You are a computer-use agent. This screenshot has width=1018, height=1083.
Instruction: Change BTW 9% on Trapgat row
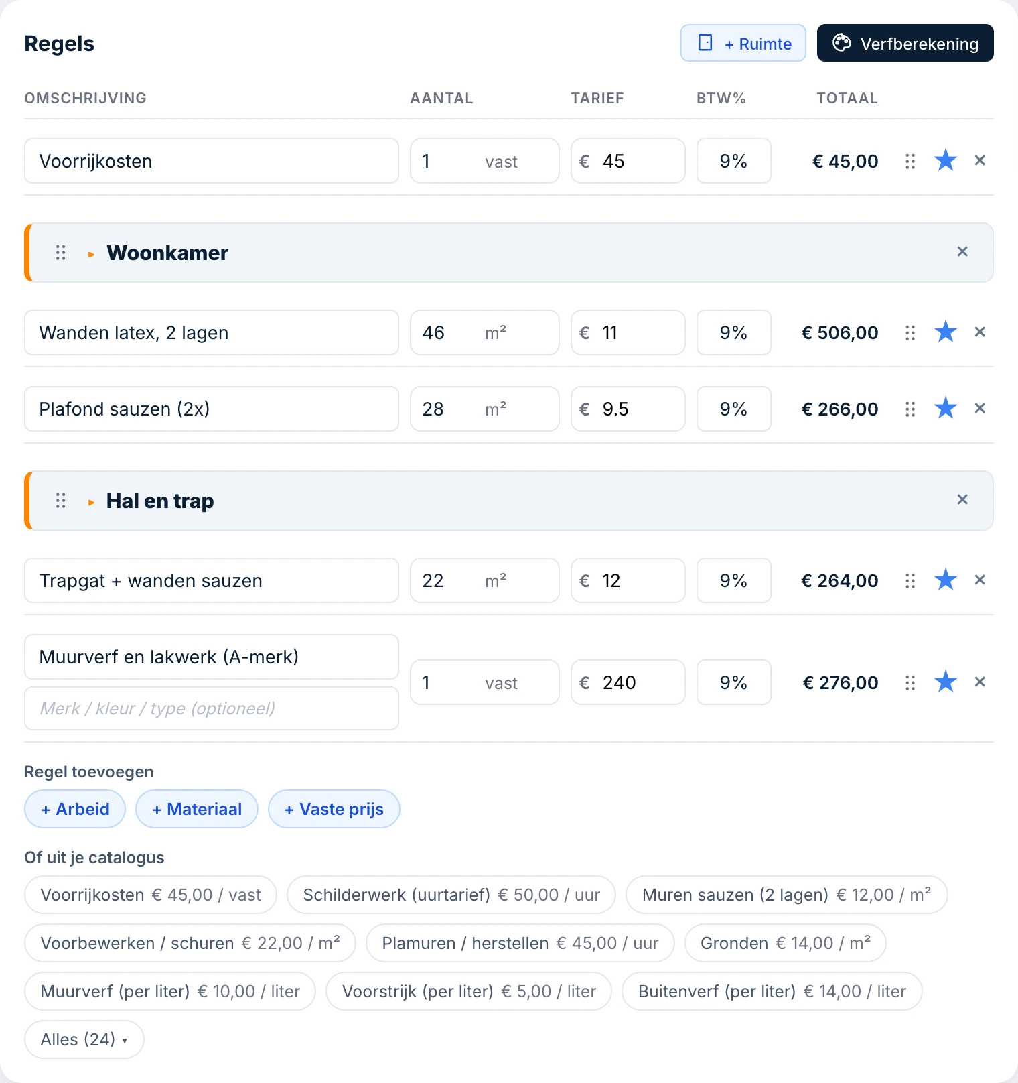click(734, 580)
